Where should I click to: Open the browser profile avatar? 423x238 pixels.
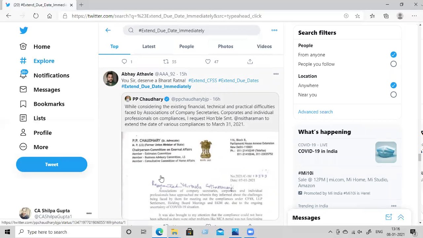pos(400,16)
